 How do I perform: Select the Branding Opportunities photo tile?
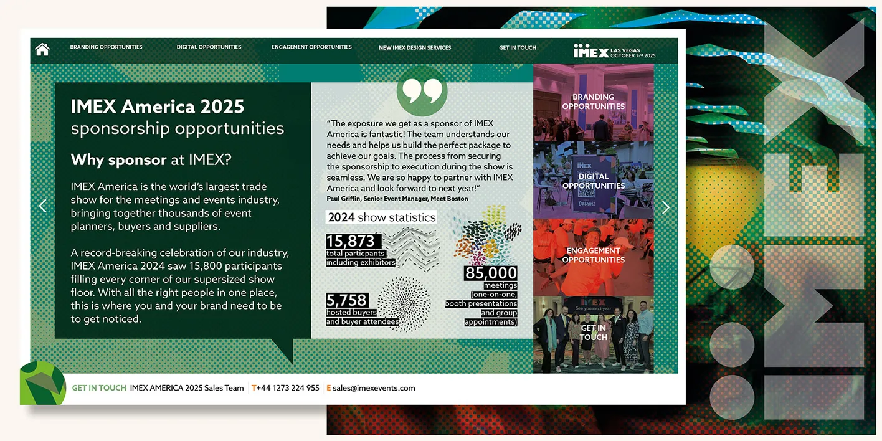coord(594,102)
